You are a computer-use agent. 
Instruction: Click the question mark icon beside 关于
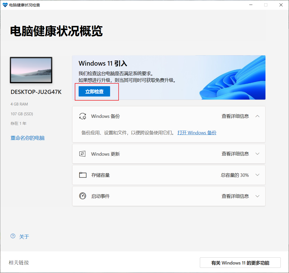(13, 236)
